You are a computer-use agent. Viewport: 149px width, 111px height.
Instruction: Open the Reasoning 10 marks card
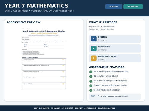click(115, 49)
